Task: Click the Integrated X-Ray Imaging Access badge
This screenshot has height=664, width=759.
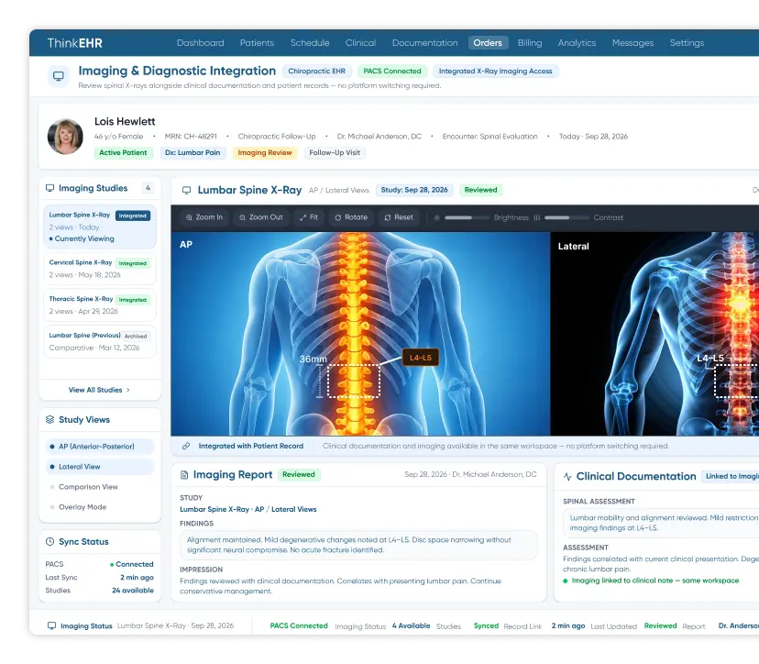Action: coord(495,72)
